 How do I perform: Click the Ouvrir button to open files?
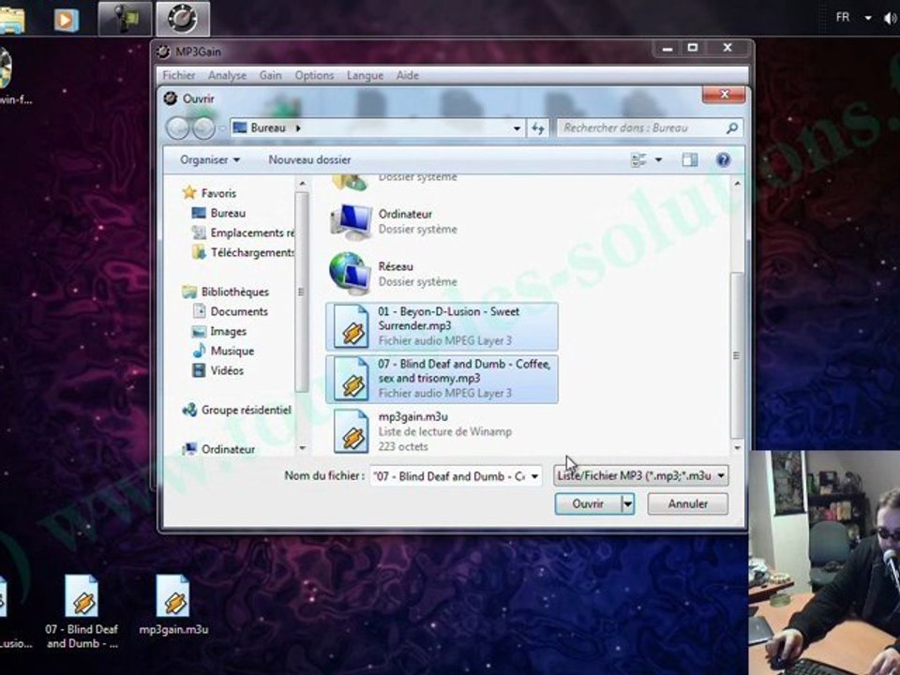tap(589, 504)
